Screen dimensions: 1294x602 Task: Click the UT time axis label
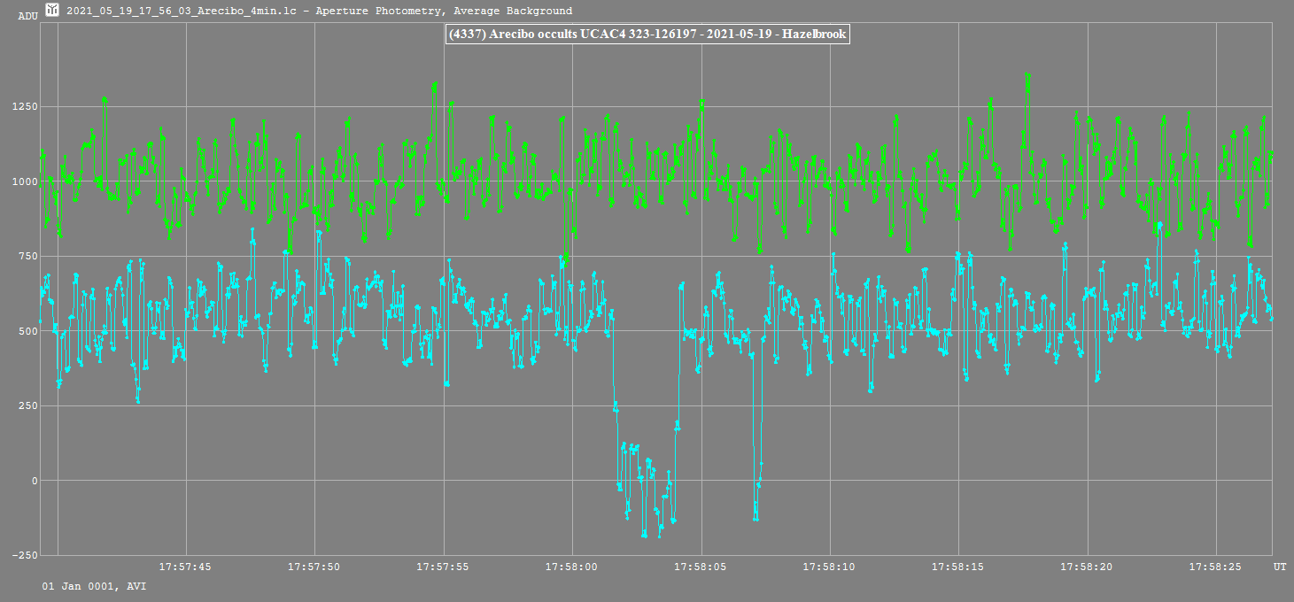(x=1280, y=566)
